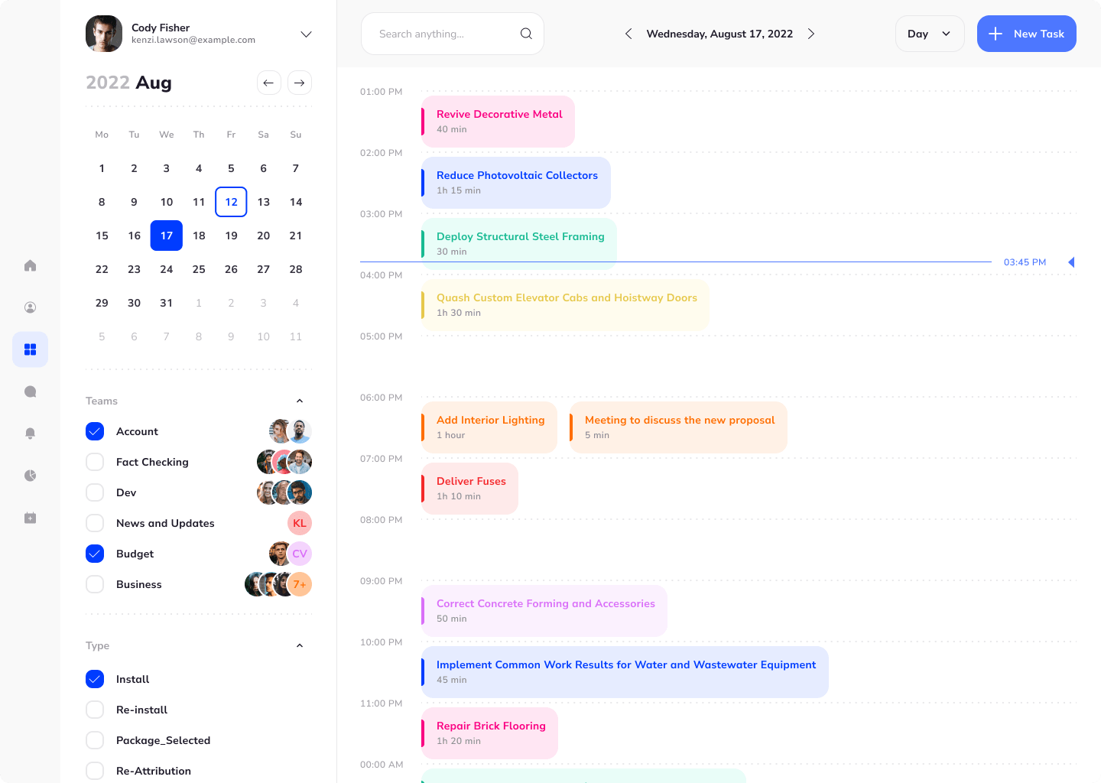Open the chat messages icon
This screenshot has width=1101, height=783.
tap(30, 391)
